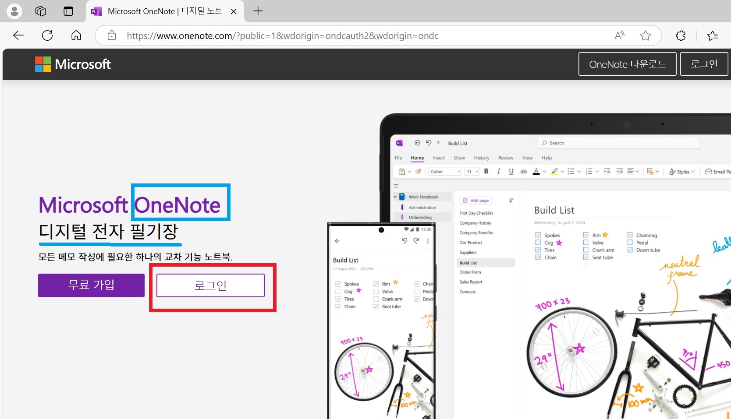This screenshot has height=419, width=731.
Task: Click the Add page button
Action: pos(476,200)
